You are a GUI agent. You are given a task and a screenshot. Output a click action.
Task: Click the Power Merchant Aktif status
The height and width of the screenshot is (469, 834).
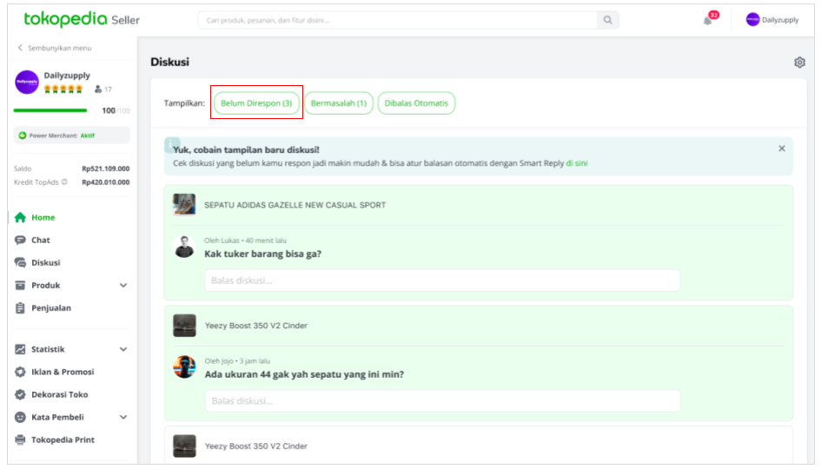[87, 135]
